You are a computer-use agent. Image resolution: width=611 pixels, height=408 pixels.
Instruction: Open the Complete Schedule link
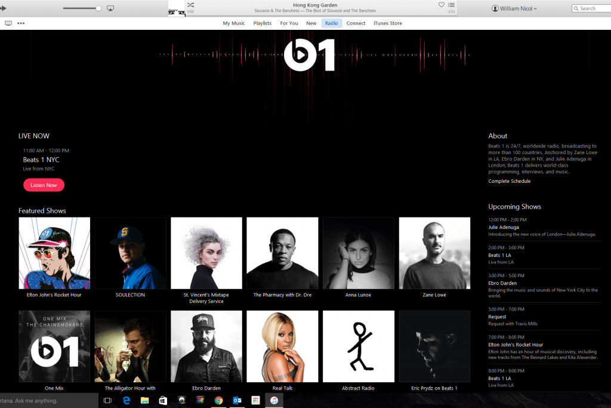coord(510,181)
